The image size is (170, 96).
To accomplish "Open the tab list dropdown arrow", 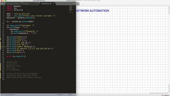I will [74, 3].
